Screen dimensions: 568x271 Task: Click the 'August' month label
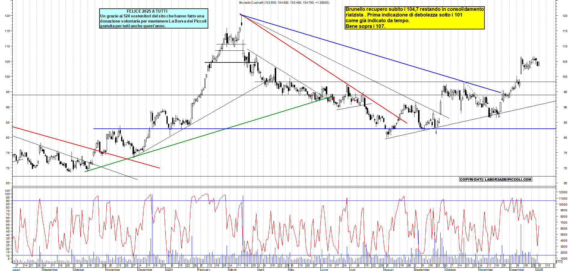point(389,269)
